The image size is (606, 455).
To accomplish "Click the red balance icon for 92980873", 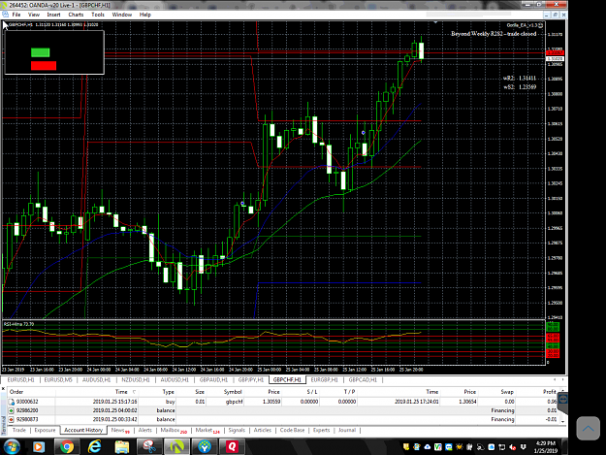I will (12, 419).
